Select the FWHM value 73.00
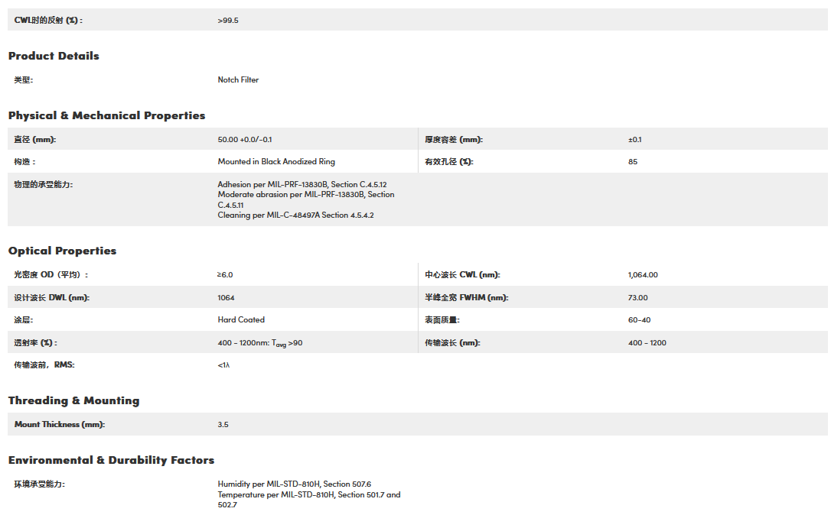 pyautogui.click(x=637, y=297)
